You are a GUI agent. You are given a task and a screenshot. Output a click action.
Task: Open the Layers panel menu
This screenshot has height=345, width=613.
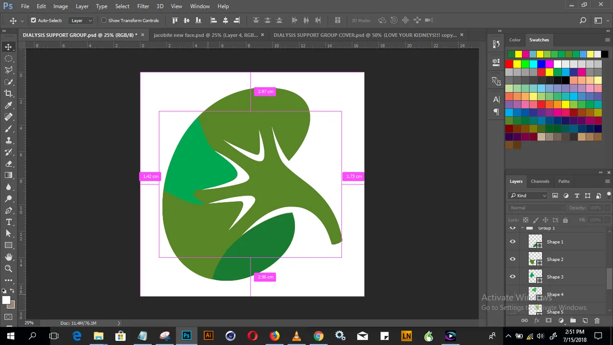click(x=608, y=182)
